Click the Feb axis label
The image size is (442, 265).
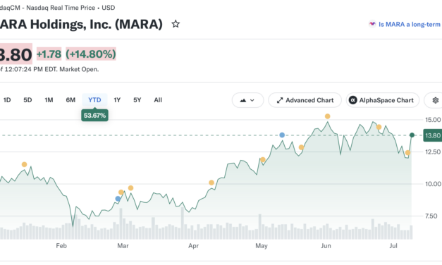pos(61,246)
